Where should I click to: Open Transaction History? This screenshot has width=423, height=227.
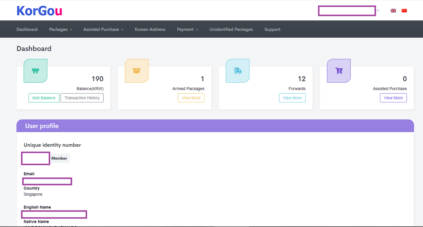point(82,98)
